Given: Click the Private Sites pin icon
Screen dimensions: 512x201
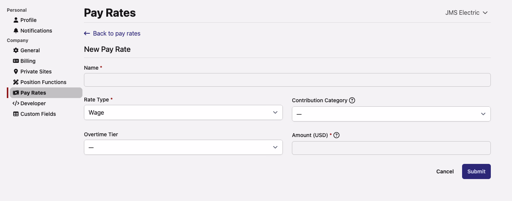Looking at the screenshot, I should coord(16,72).
